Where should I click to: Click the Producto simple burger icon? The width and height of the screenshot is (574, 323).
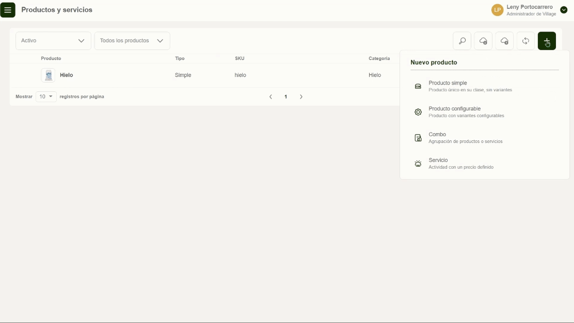(418, 86)
